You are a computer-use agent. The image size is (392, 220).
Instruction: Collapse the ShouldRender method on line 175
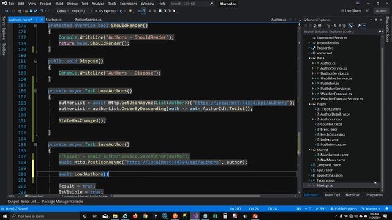coord(36,26)
